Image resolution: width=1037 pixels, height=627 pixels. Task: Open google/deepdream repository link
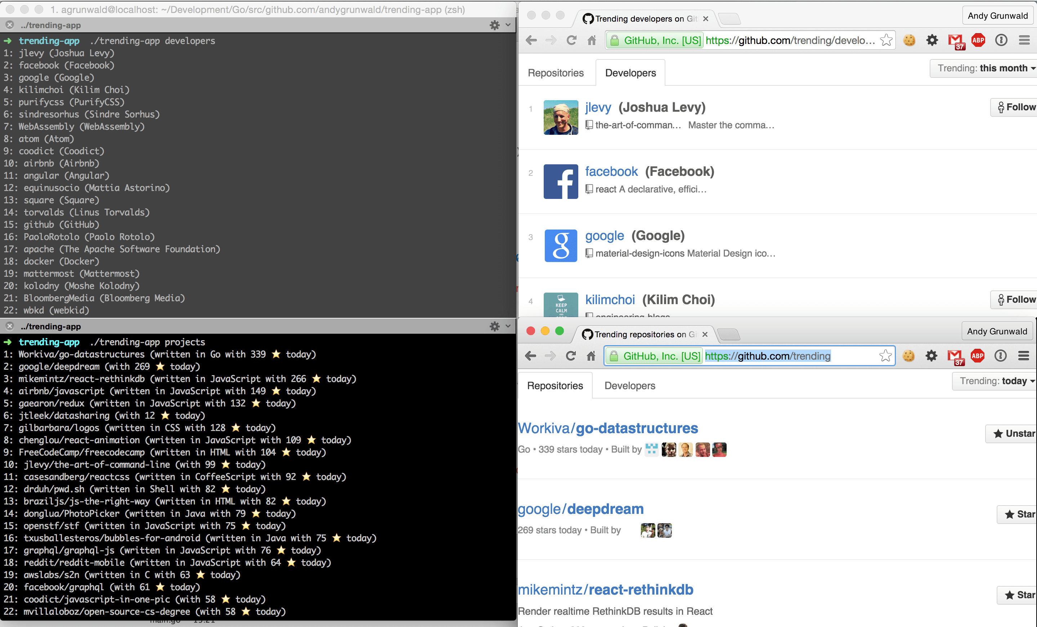(581, 509)
